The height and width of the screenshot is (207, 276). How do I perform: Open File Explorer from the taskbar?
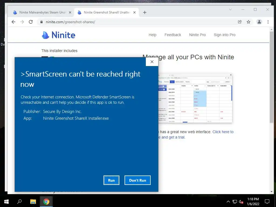[33, 202]
